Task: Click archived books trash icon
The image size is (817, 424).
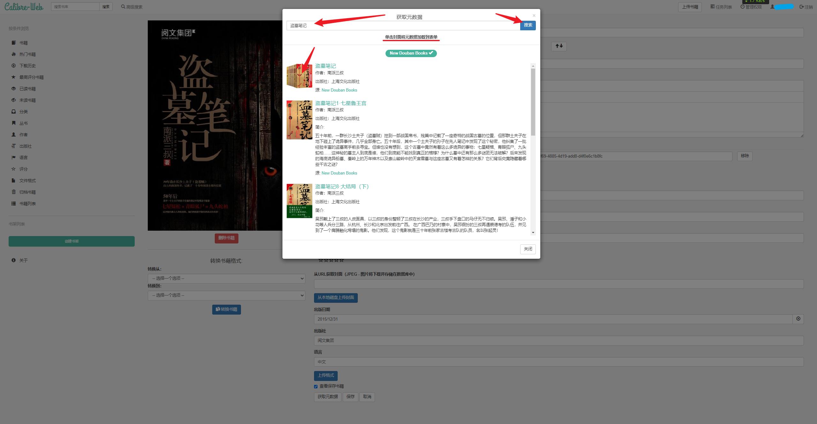Action: [13, 192]
